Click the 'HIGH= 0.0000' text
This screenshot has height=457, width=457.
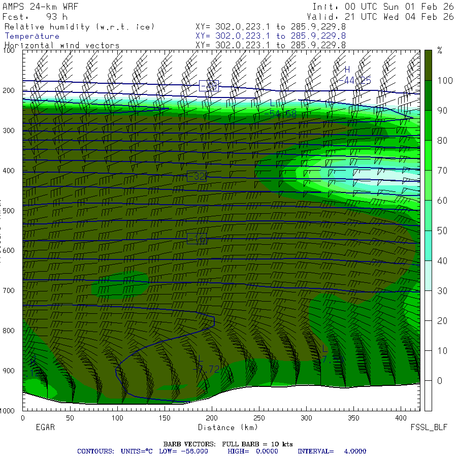click(x=253, y=451)
